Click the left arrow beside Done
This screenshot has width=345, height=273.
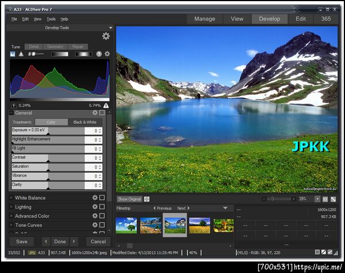[x=46, y=241]
